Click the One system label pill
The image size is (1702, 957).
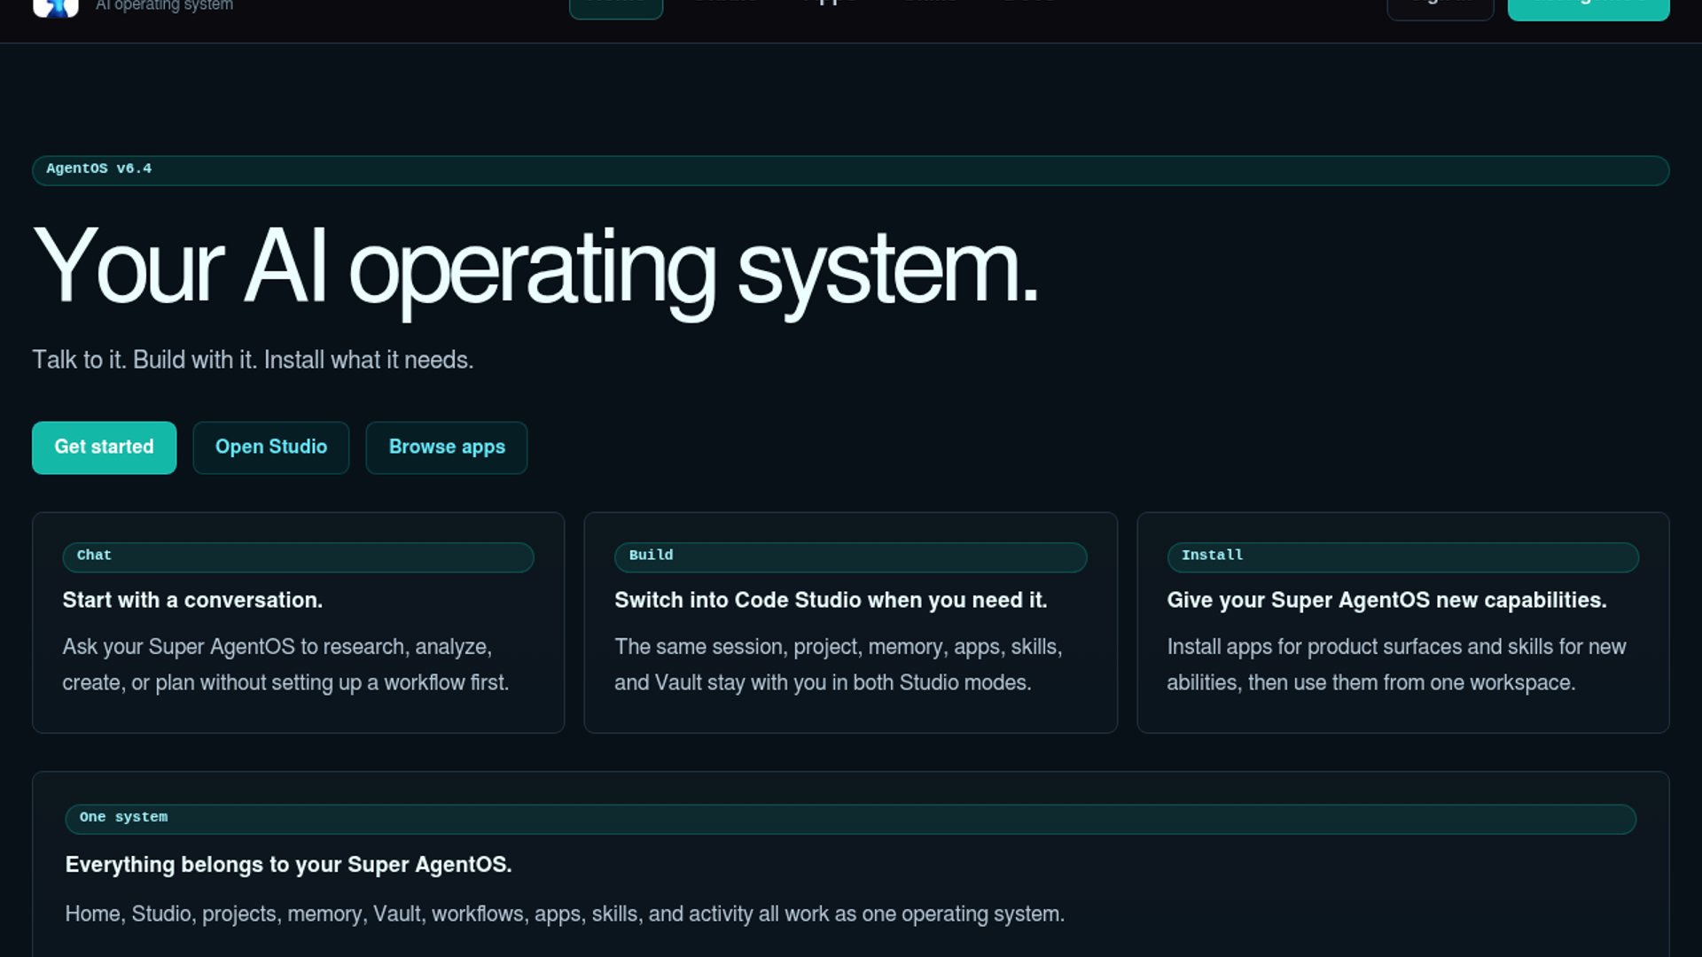tap(850, 819)
